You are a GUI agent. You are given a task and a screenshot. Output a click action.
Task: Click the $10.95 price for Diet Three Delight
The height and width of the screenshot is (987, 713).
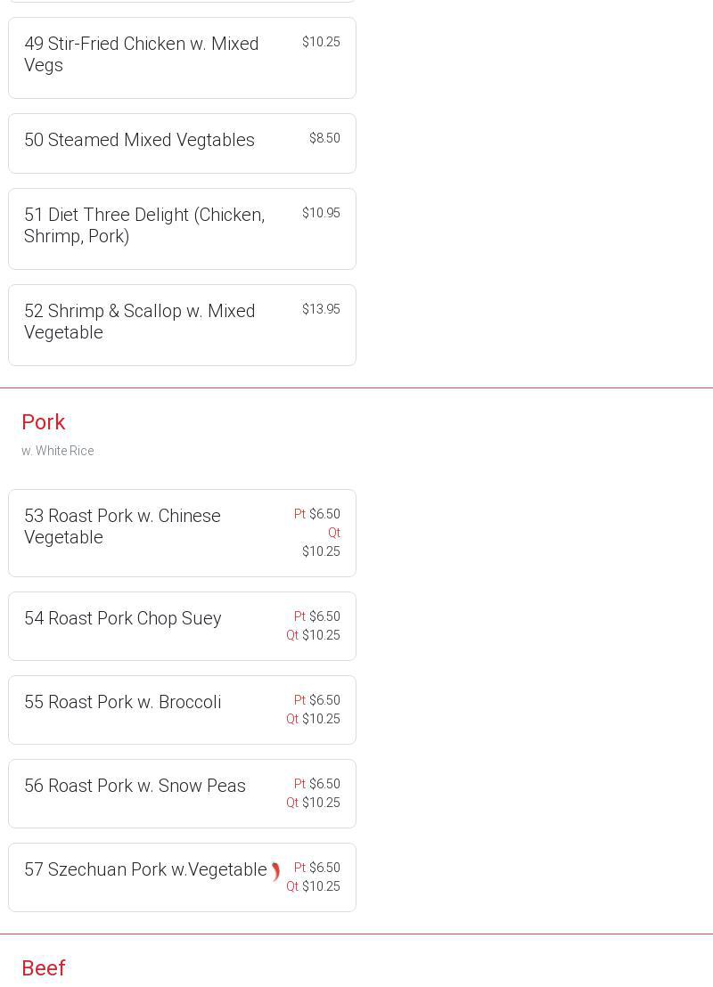point(321,213)
